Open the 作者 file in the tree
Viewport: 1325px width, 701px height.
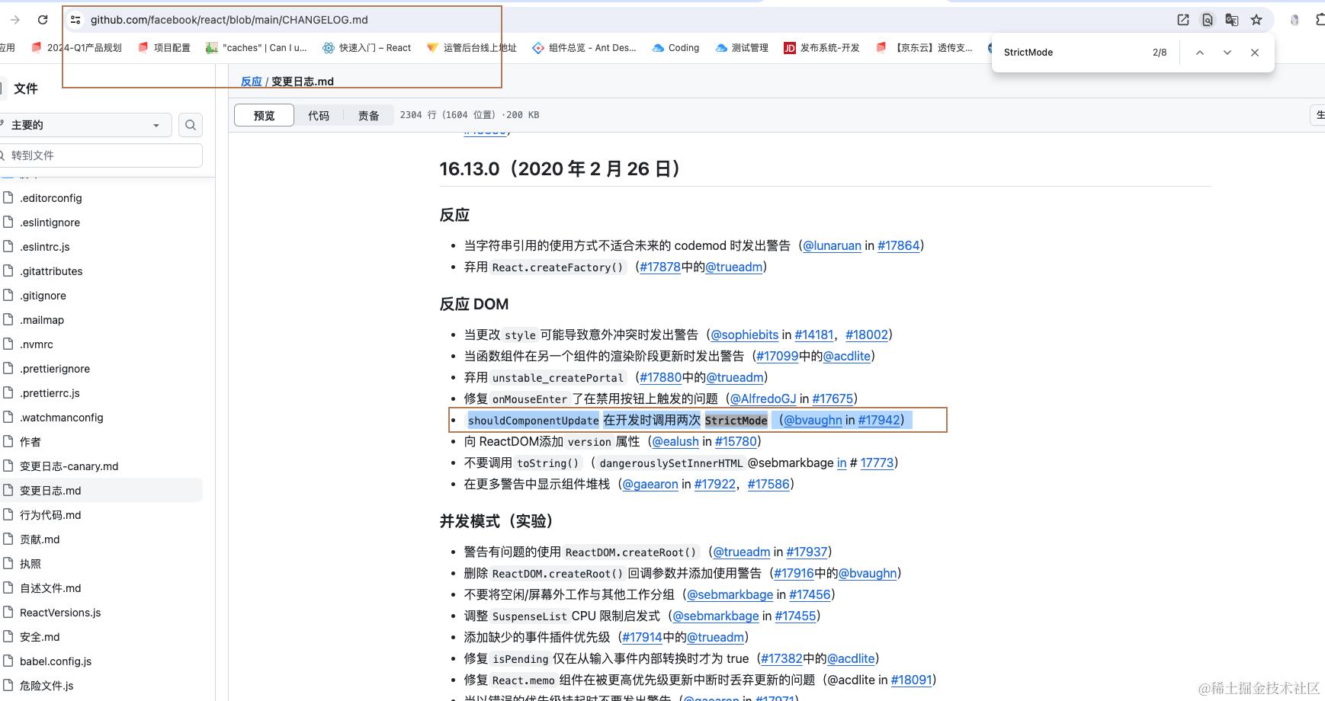tap(30, 442)
